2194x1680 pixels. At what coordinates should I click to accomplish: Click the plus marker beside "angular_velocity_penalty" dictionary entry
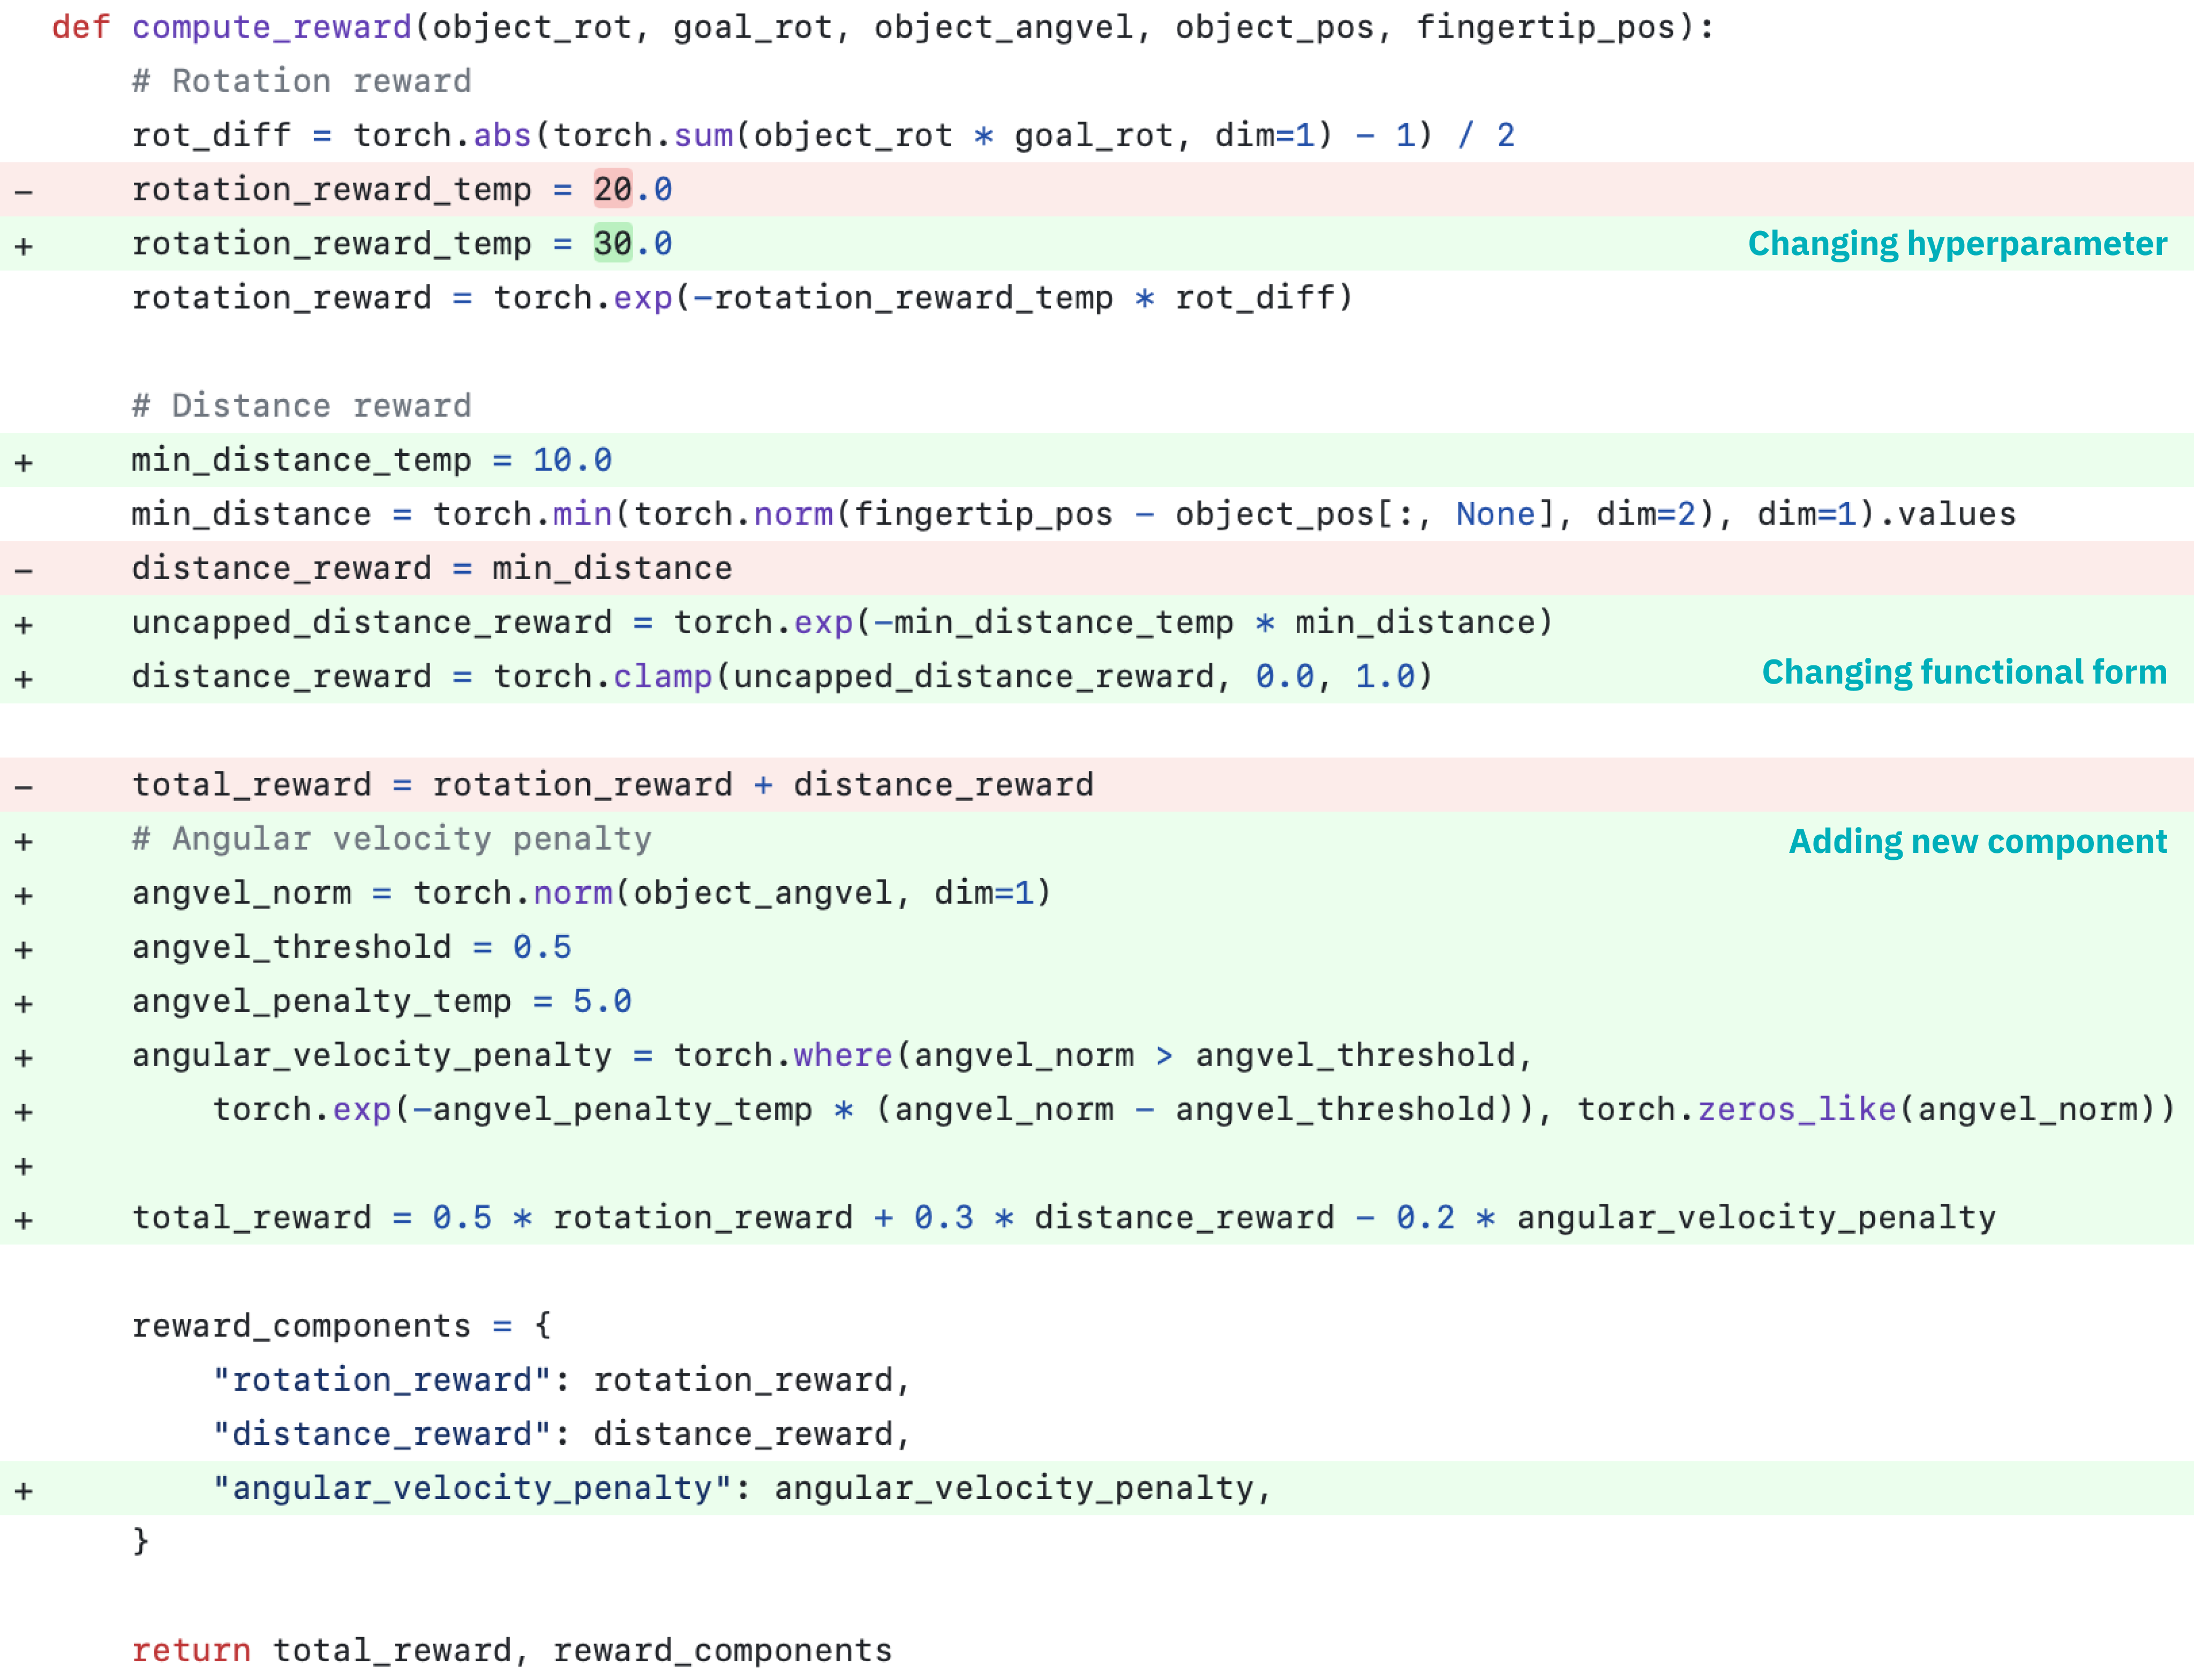pyautogui.click(x=24, y=1490)
